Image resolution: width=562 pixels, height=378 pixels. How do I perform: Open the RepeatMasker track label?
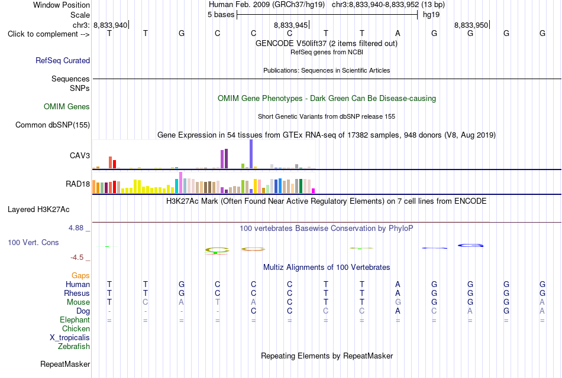[x=65, y=364]
